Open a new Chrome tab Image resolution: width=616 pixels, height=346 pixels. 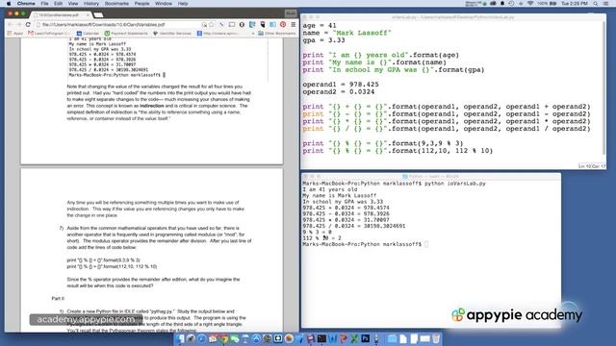pyautogui.click(x=98, y=15)
